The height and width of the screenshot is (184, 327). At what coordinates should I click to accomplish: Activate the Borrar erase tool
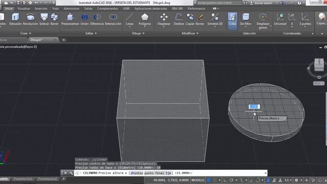tap(200, 19)
